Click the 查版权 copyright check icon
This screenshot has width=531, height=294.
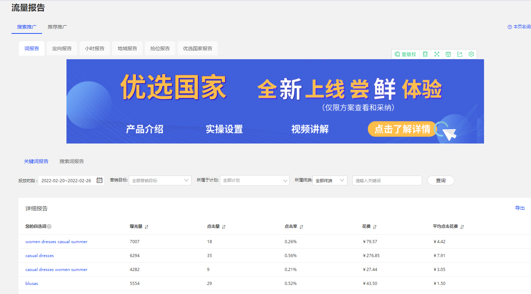tap(405, 54)
